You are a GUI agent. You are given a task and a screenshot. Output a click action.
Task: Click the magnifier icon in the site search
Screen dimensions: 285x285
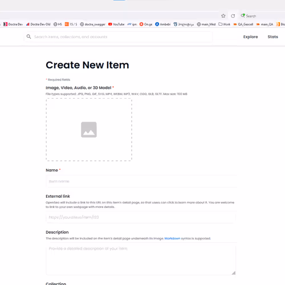click(28, 36)
